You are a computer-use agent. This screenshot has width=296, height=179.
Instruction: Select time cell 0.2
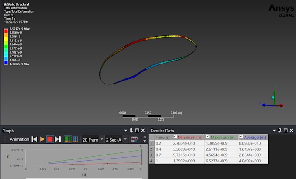click(163, 143)
